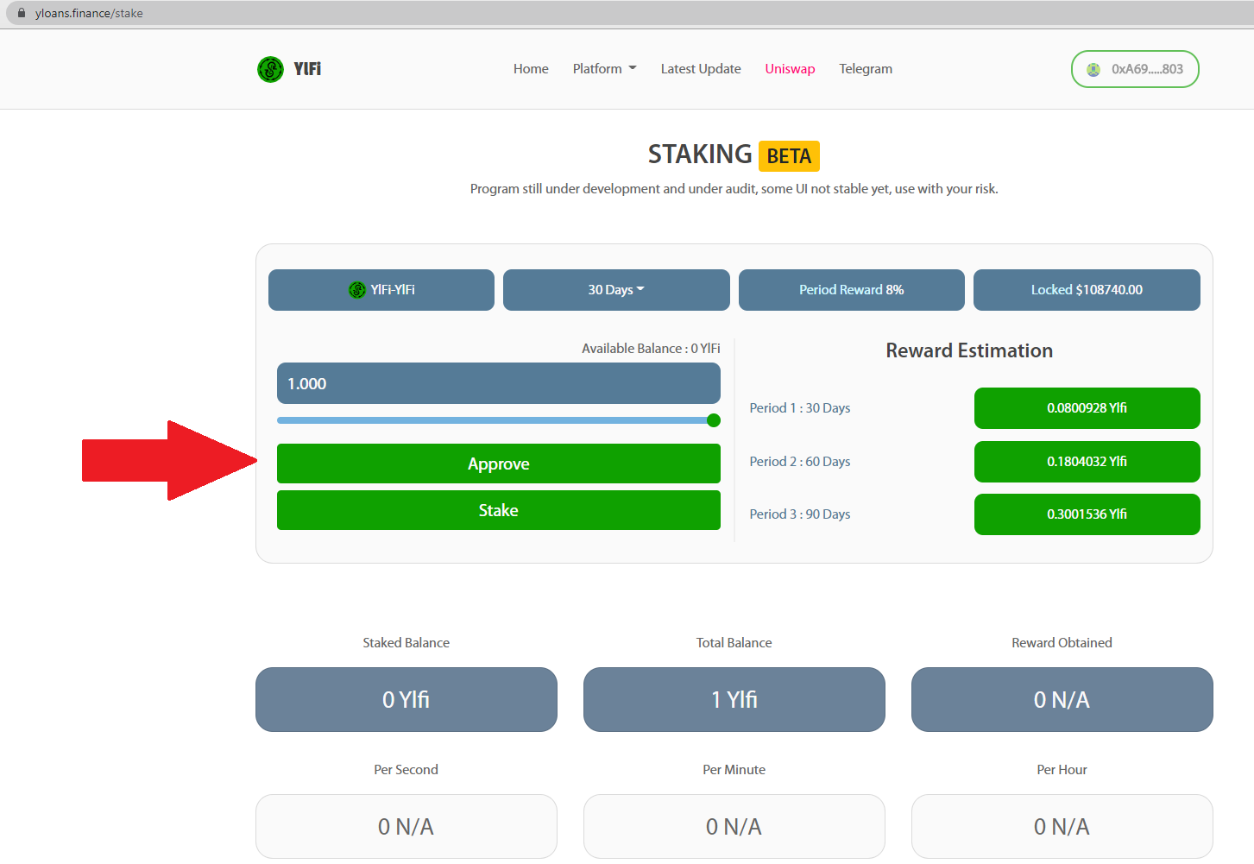Click the green Stake button
Screen dimensions: 1254x864
point(499,510)
